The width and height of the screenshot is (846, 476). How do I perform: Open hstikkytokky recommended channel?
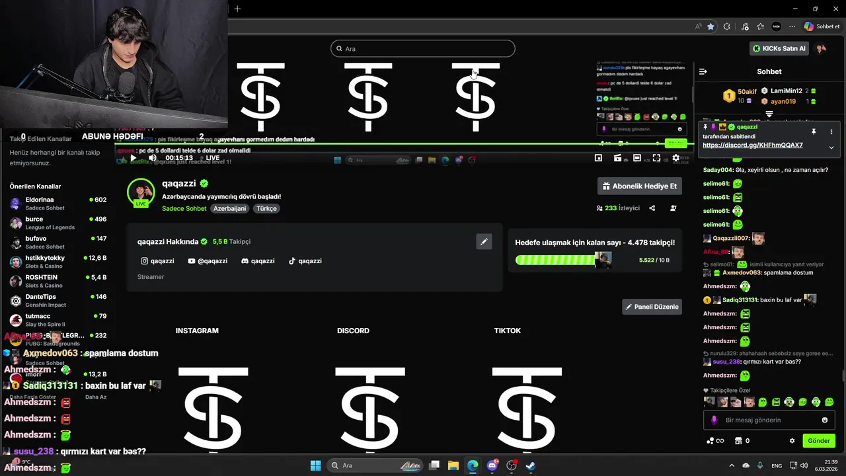pyautogui.click(x=58, y=262)
